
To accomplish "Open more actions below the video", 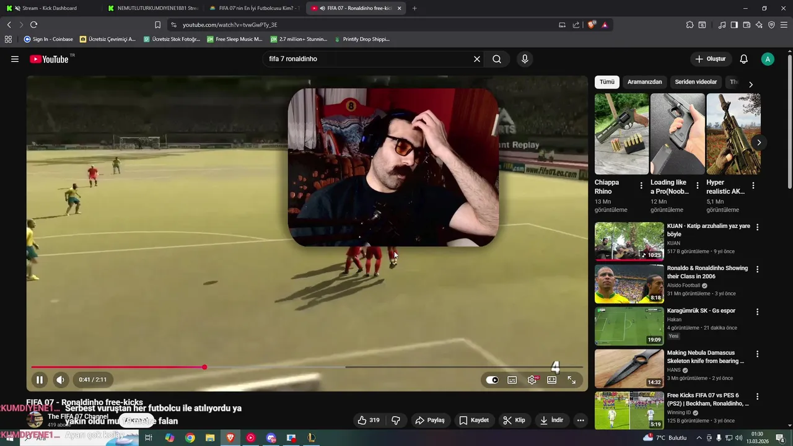I will click(x=581, y=420).
